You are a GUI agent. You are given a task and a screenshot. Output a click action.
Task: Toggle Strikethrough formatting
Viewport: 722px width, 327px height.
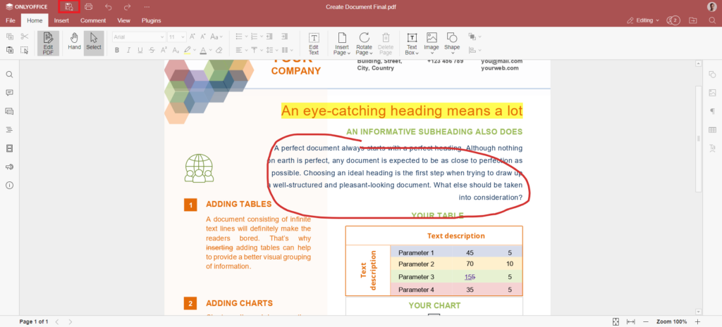[152, 50]
